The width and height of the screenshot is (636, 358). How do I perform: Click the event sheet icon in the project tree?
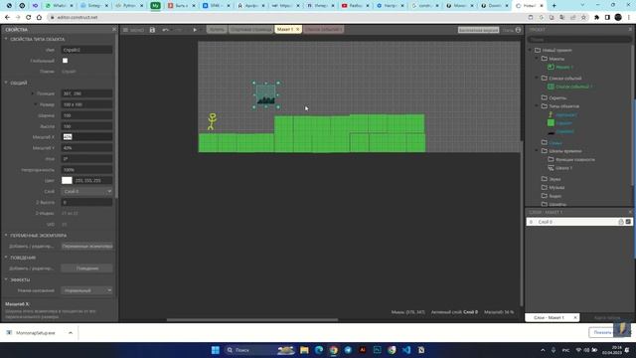(551, 87)
